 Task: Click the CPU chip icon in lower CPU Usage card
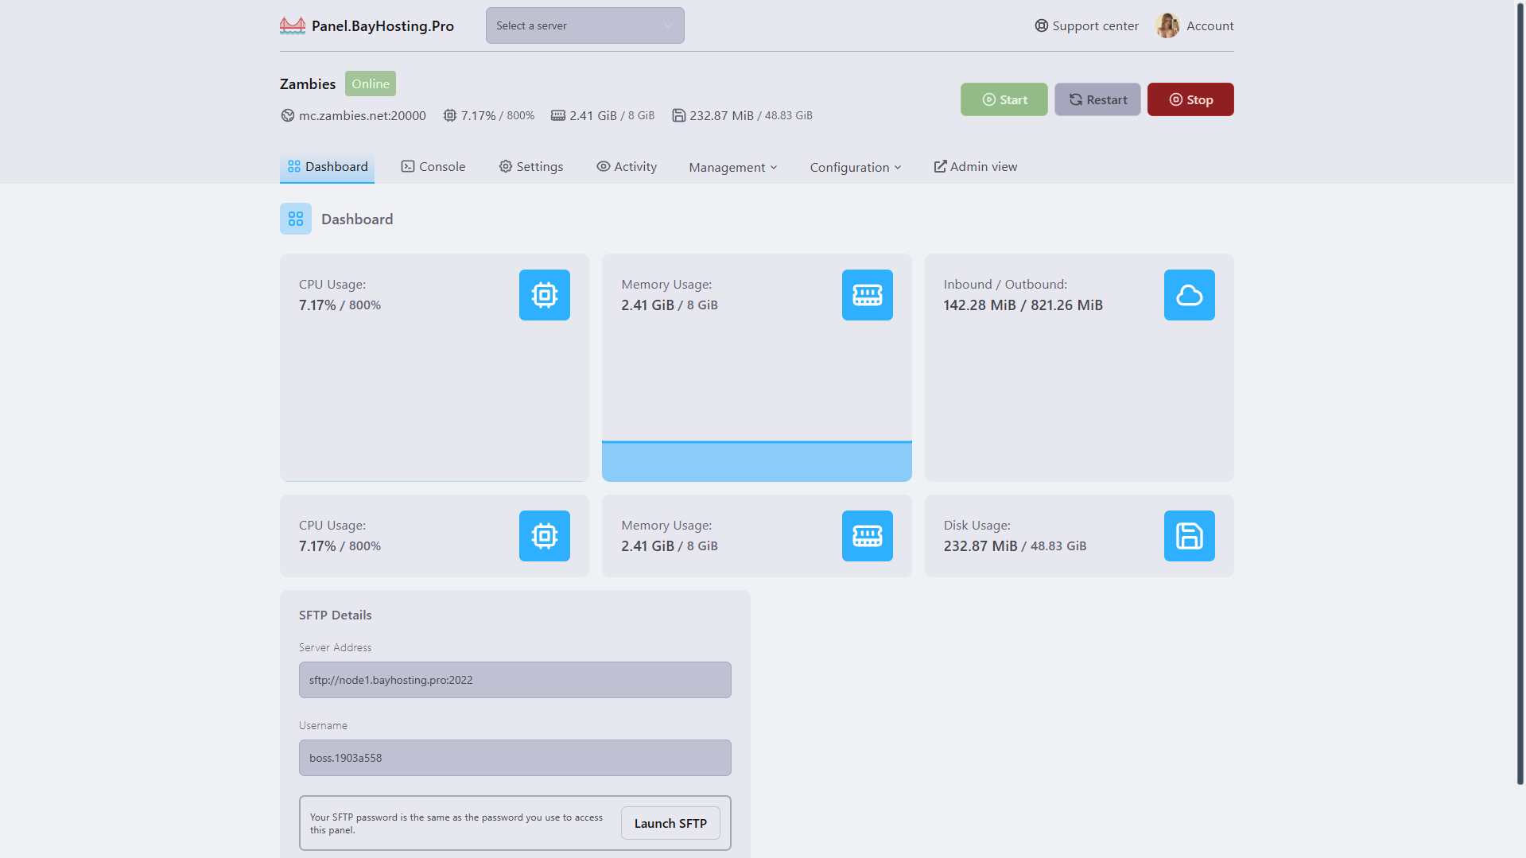coord(545,536)
